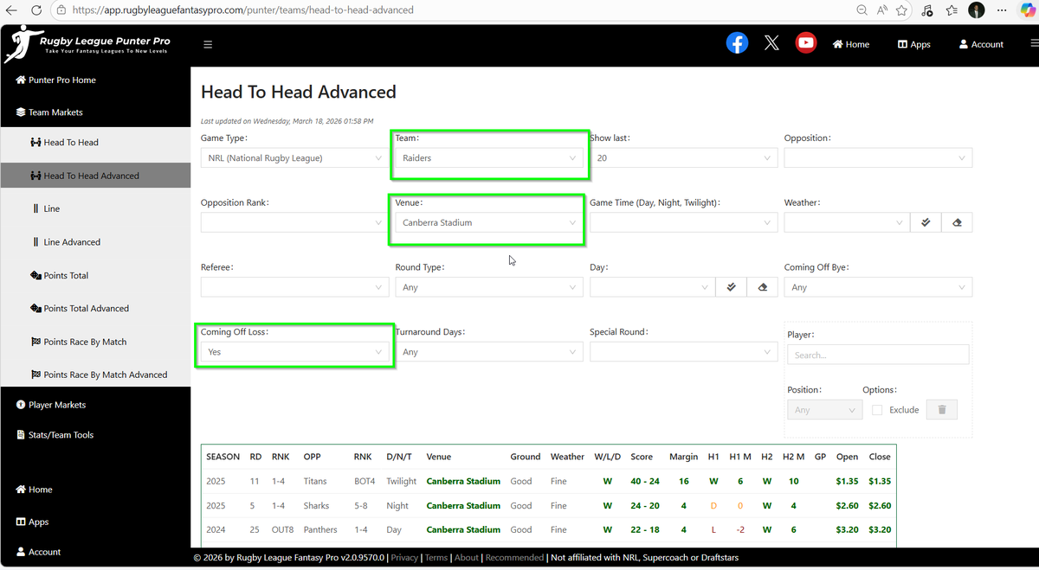
Task: Open the Opposition Rank dropdown
Action: pos(294,222)
